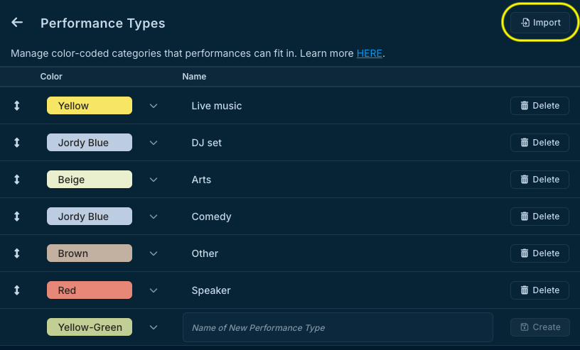Click the reorder handle for Speaker row
The height and width of the screenshot is (350, 580).
(17, 290)
